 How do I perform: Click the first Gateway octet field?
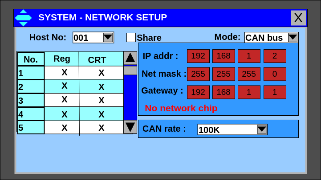point(198,92)
